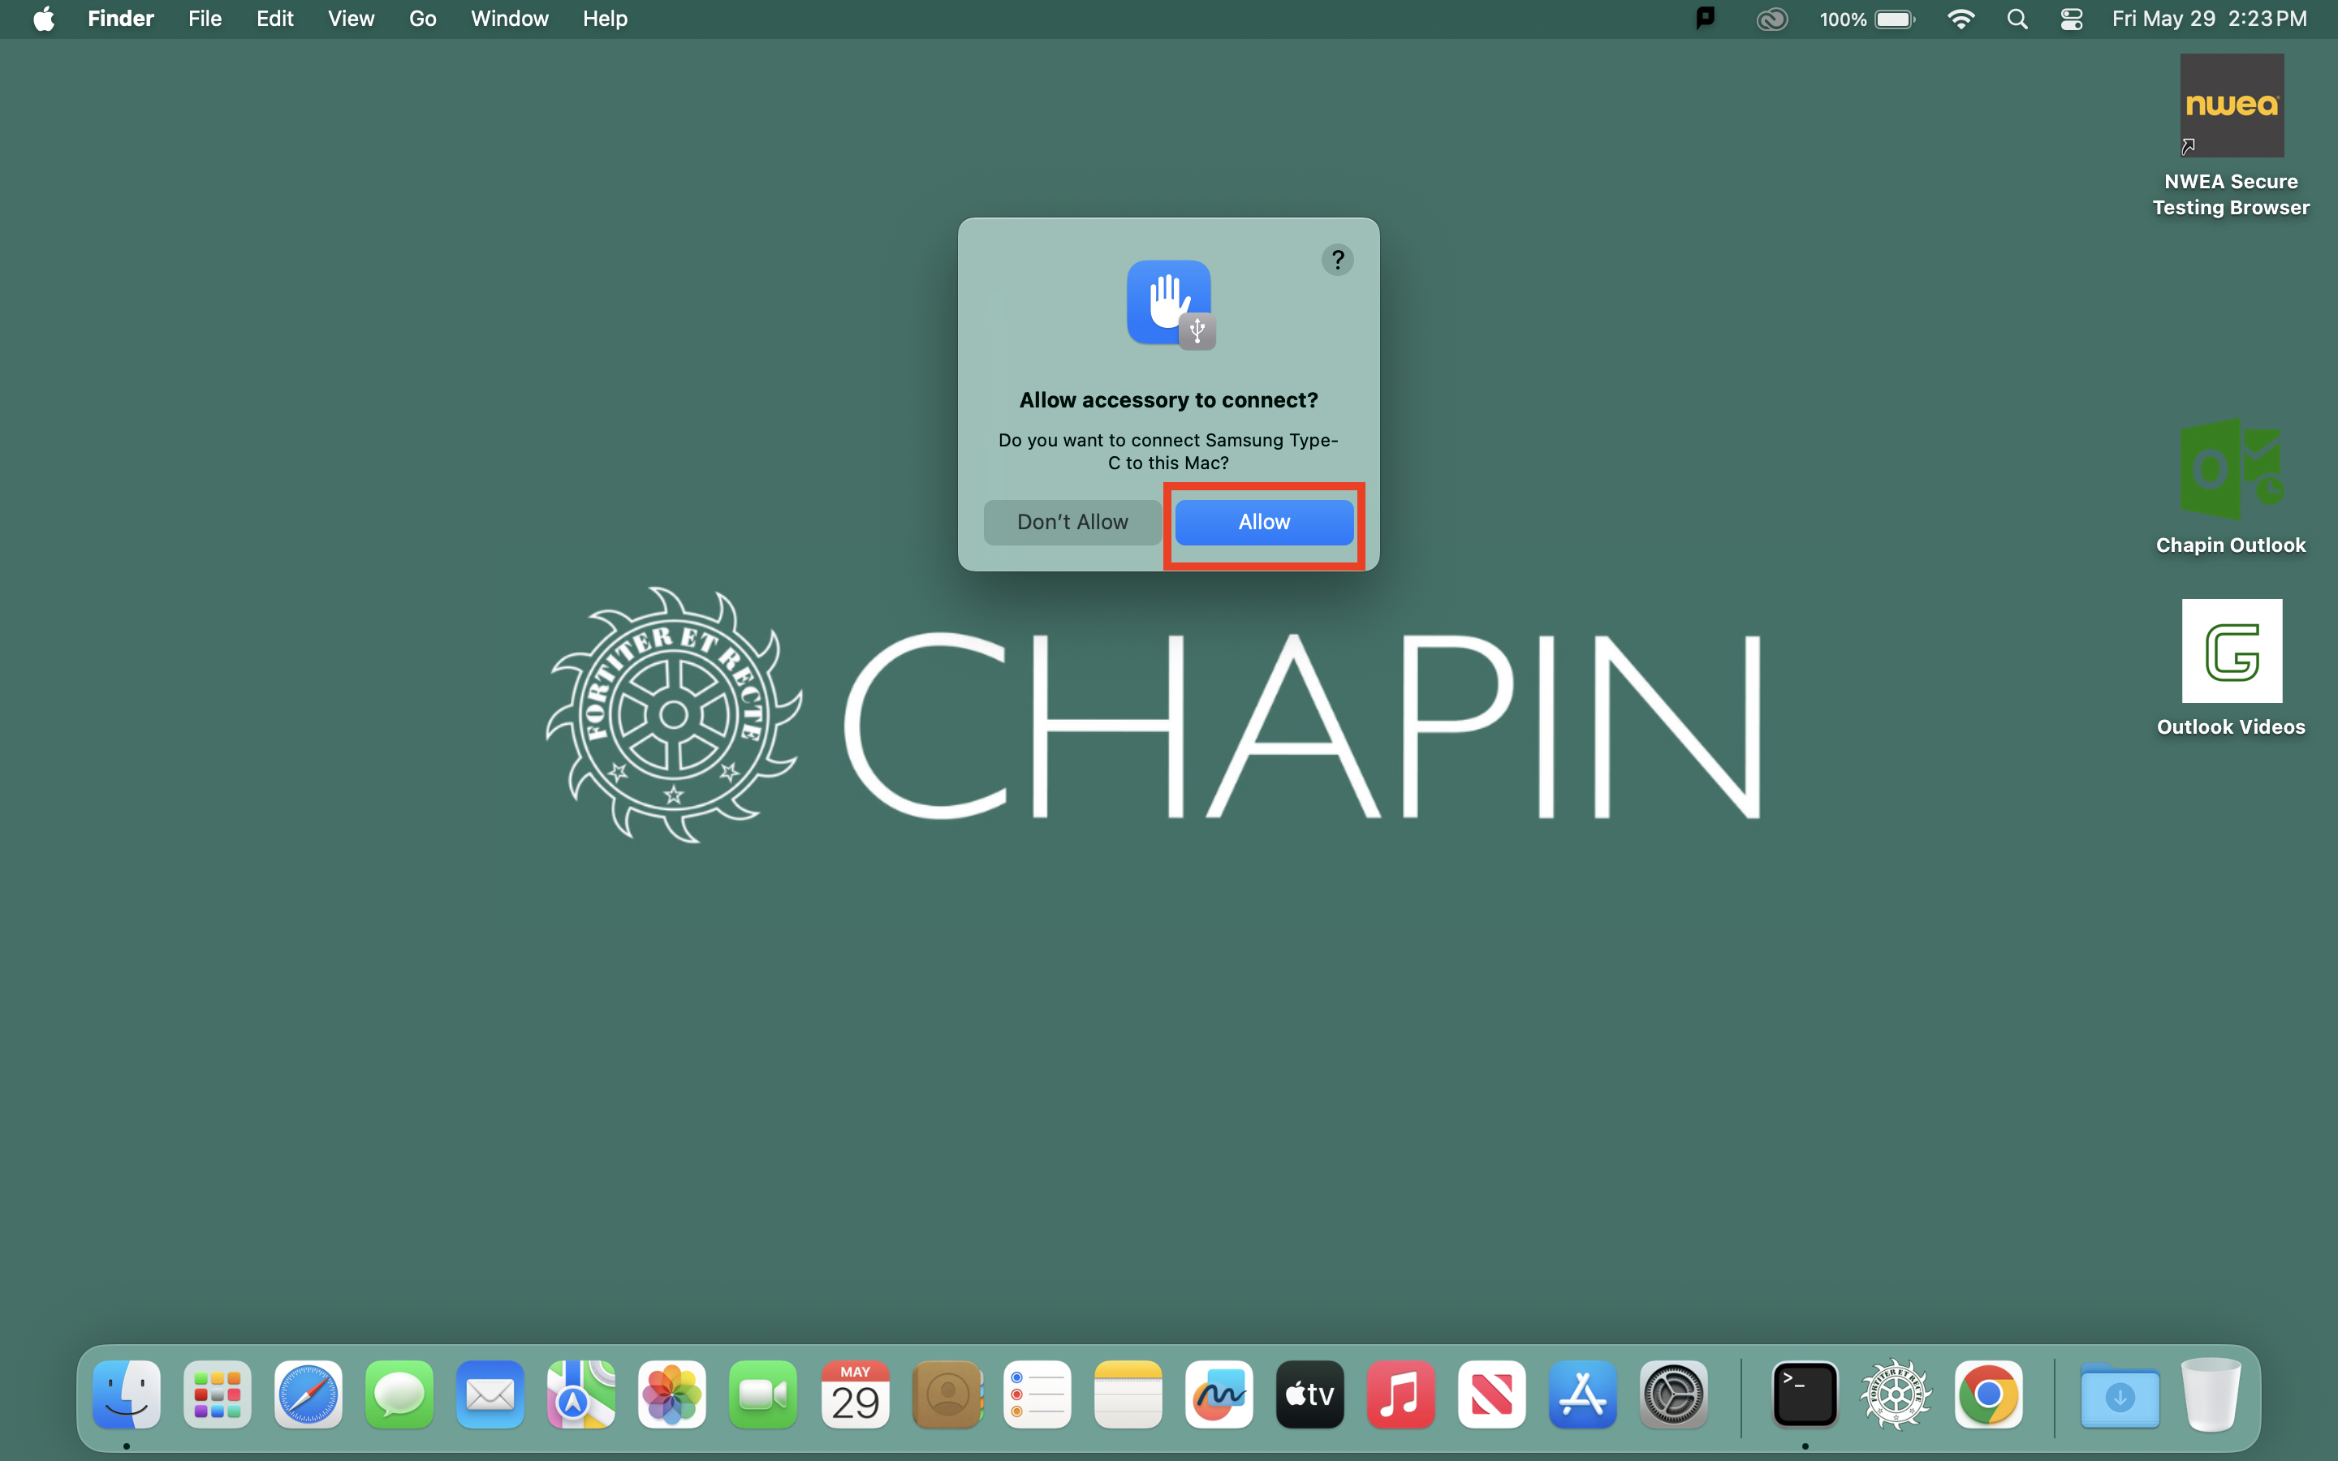Open Photos from the Dock
The height and width of the screenshot is (1461, 2338).
pyautogui.click(x=671, y=1394)
